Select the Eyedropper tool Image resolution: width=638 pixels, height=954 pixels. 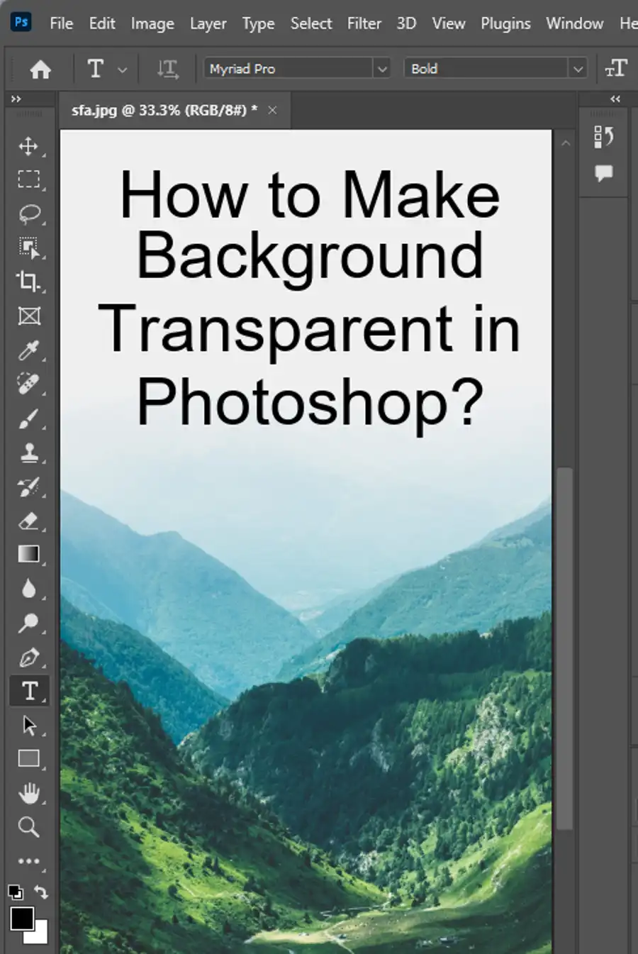[x=28, y=350]
